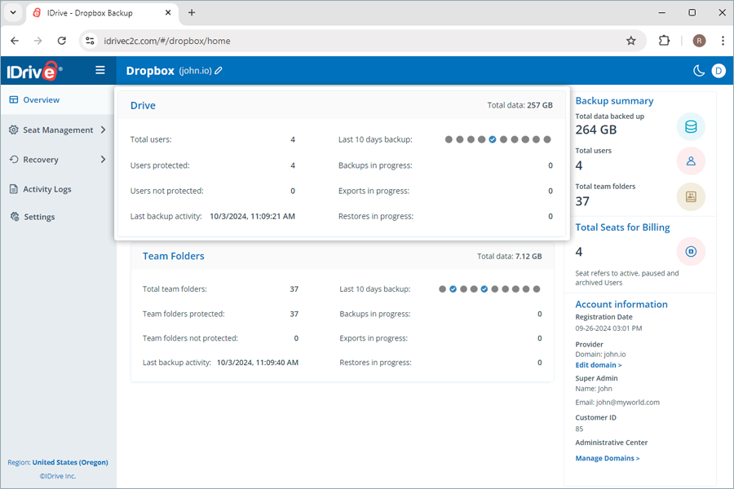The image size is (734, 489).
Task: Toggle dark mode with the moon icon
Action: [698, 71]
